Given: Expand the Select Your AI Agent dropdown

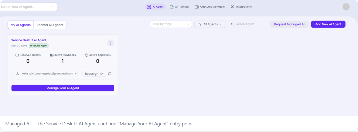Looking at the screenshot, I should pos(28,7).
